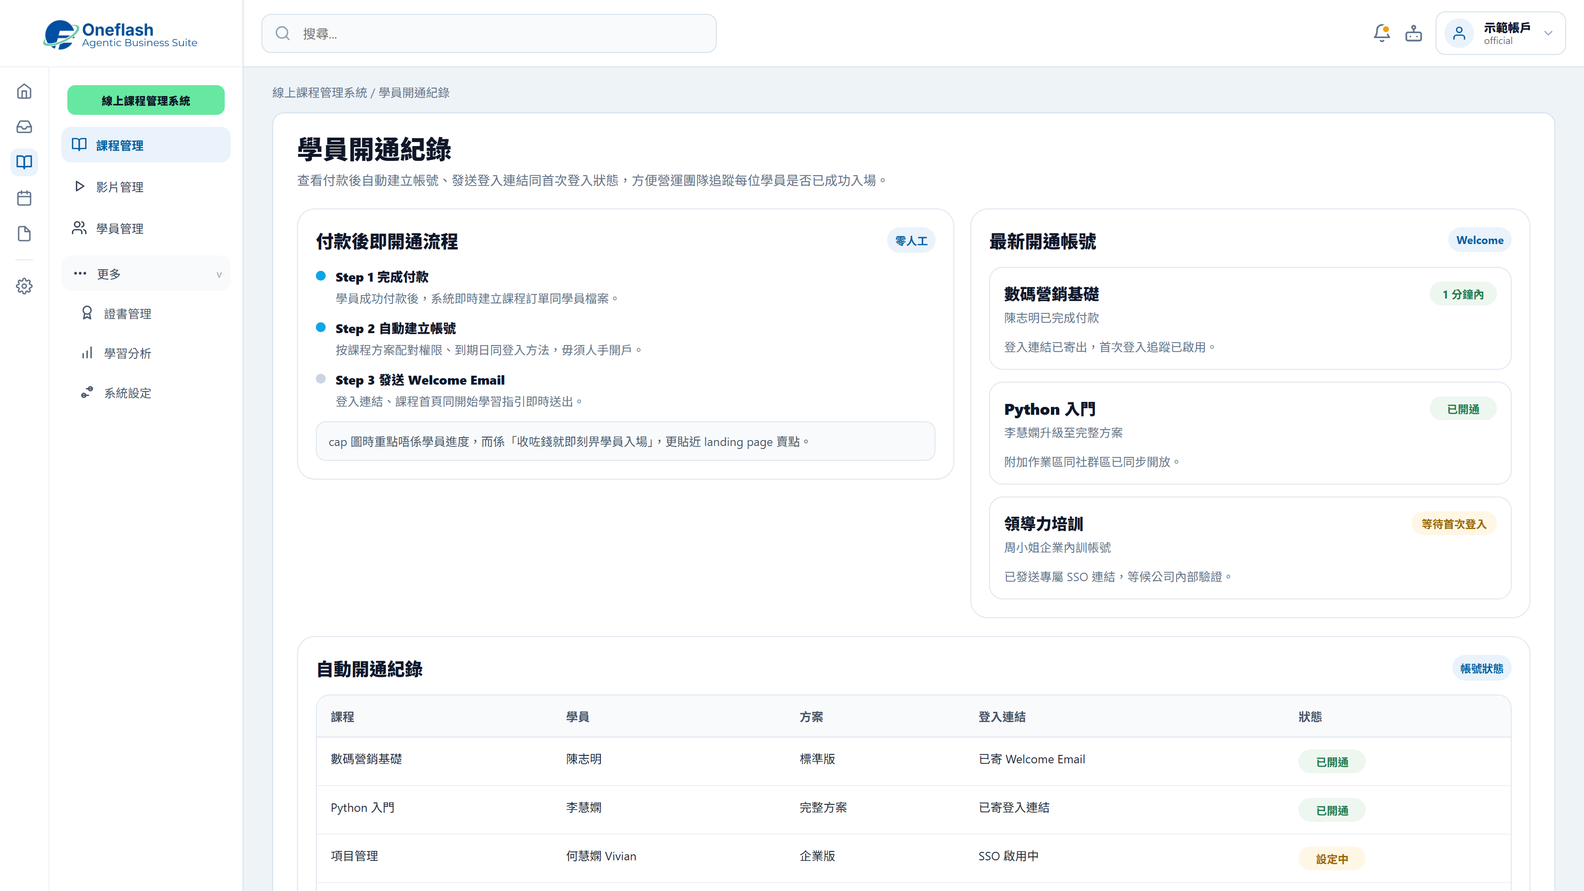Screen dimensions: 1584x891
Task: Click the 線上課程管理系統 breadcrumb link
Action: pos(320,93)
